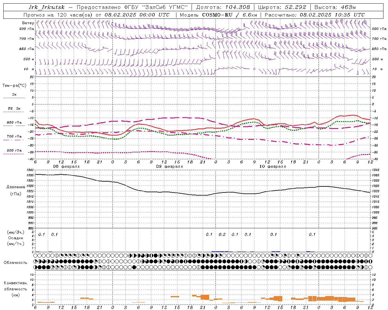Viewport: 388px width, 310px height.
Task: Click the green dashed 'Td 2м' legend line
Action: coord(14,112)
